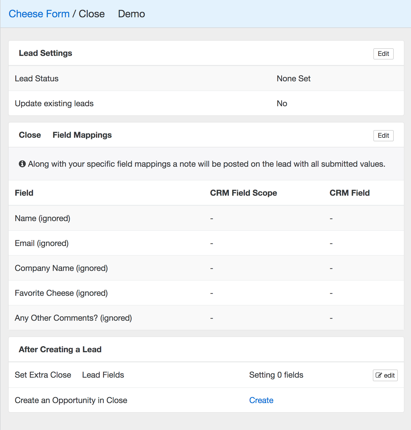Viewport: 411px width, 430px height.
Task: Click the Lead Settings panel heading
Action: [46, 53]
